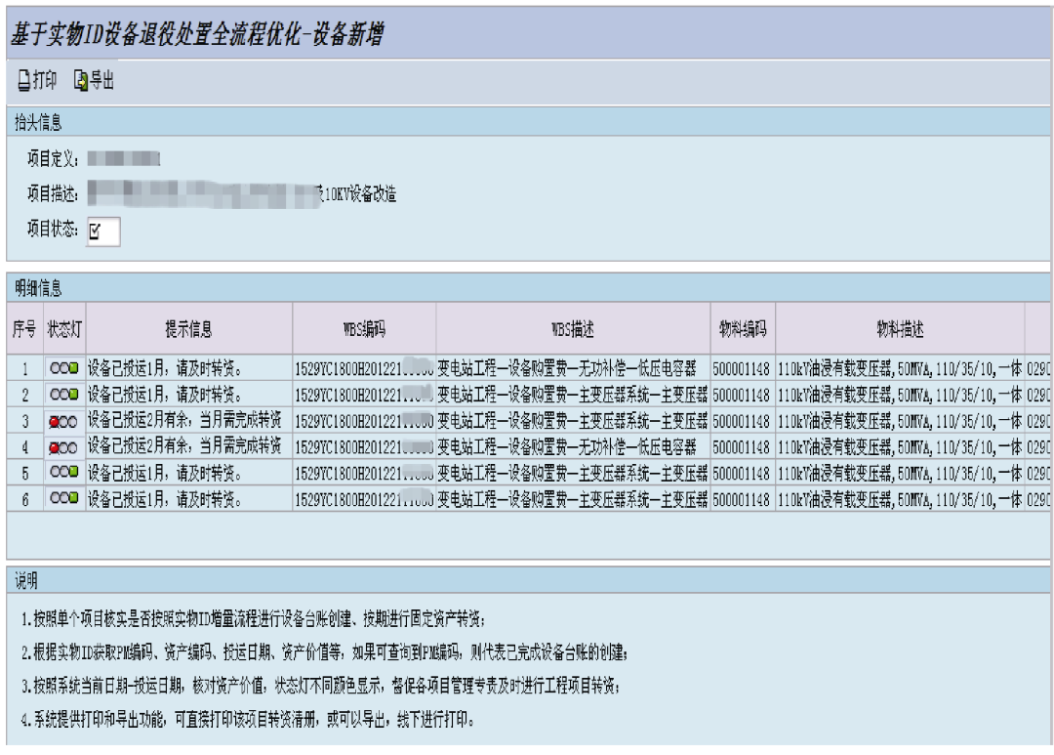Click the status light in row 2
The image size is (1054, 755).
(64, 395)
